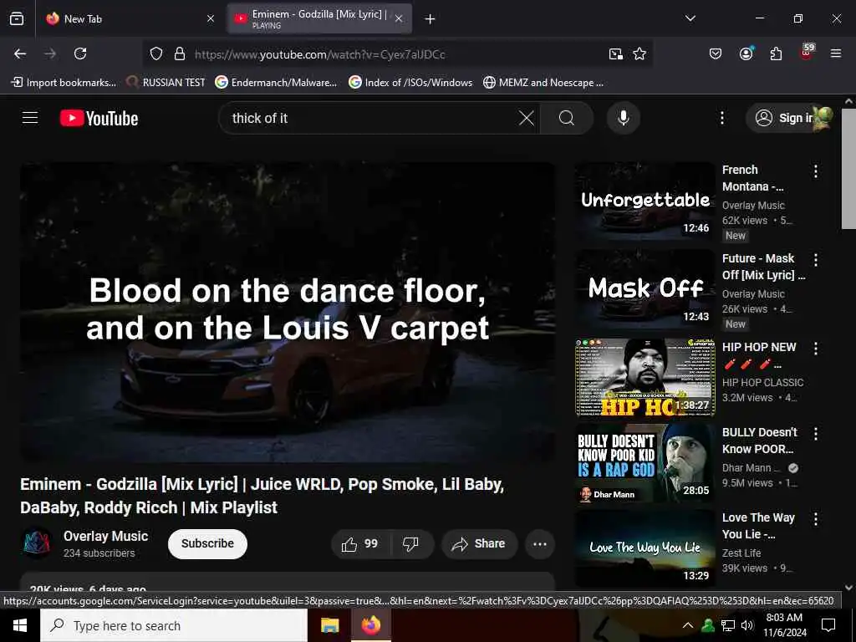856x642 pixels.
Task: Open Save to Pocket icon
Action: pyautogui.click(x=716, y=53)
